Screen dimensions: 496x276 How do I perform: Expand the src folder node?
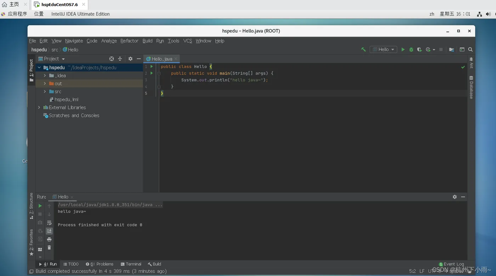pos(45,92)
